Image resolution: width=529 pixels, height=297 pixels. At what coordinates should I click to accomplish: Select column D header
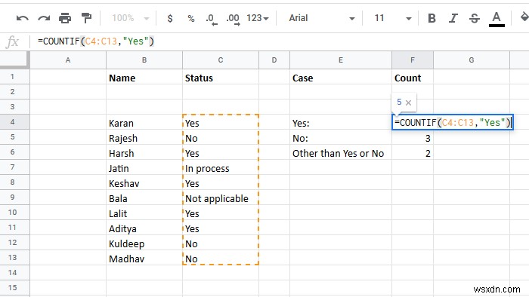coord(274,60)
